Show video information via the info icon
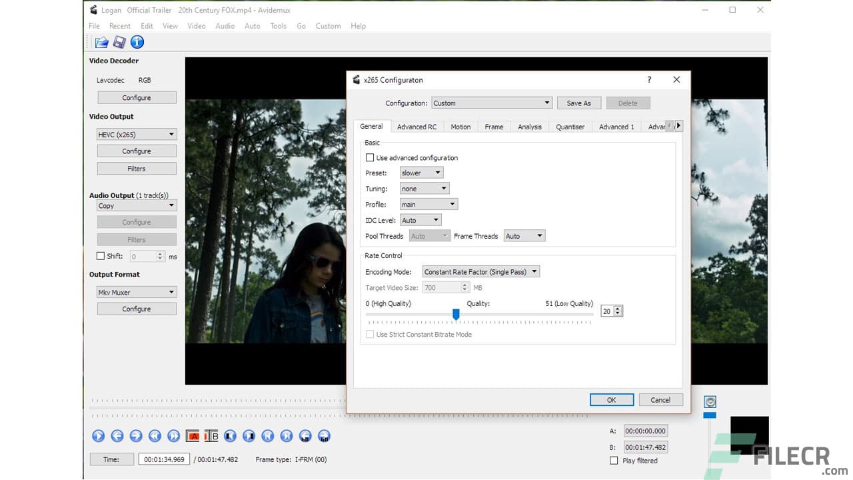This screenshot has width=853, height=480. (x=137, y=41)
